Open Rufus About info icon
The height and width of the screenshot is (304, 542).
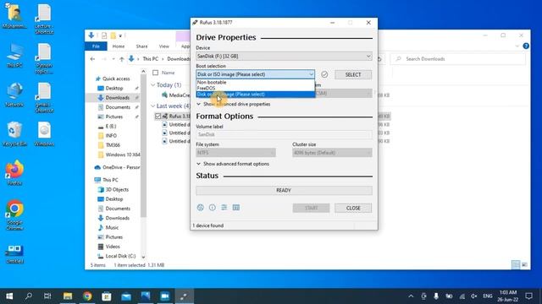tap(213, 208)
